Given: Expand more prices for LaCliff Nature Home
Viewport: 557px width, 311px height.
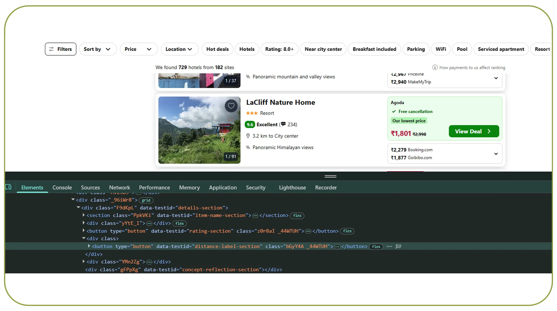Looking at the screenshot, I should pos(496,154).
